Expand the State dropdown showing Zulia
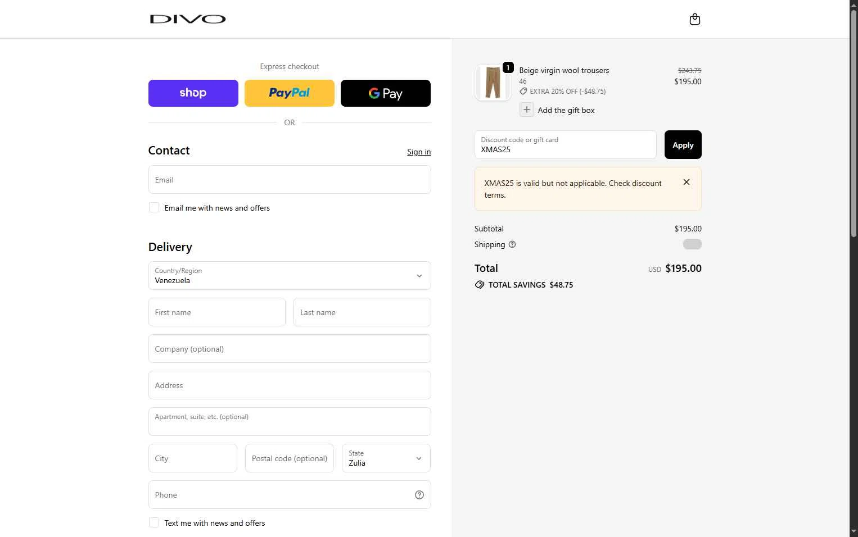858x537 pixels. [x=386, y=458]
